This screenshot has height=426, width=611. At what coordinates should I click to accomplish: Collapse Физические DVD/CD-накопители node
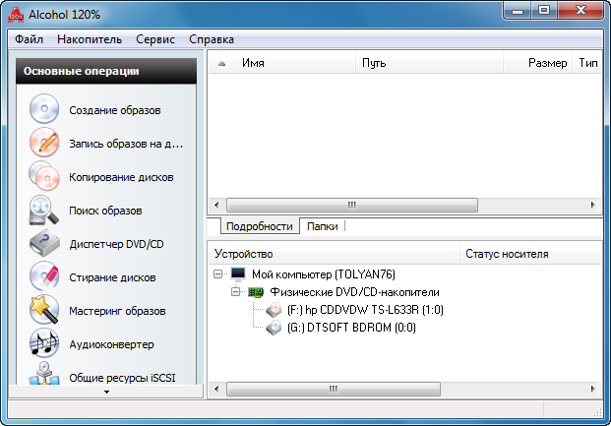coord(236,292)
